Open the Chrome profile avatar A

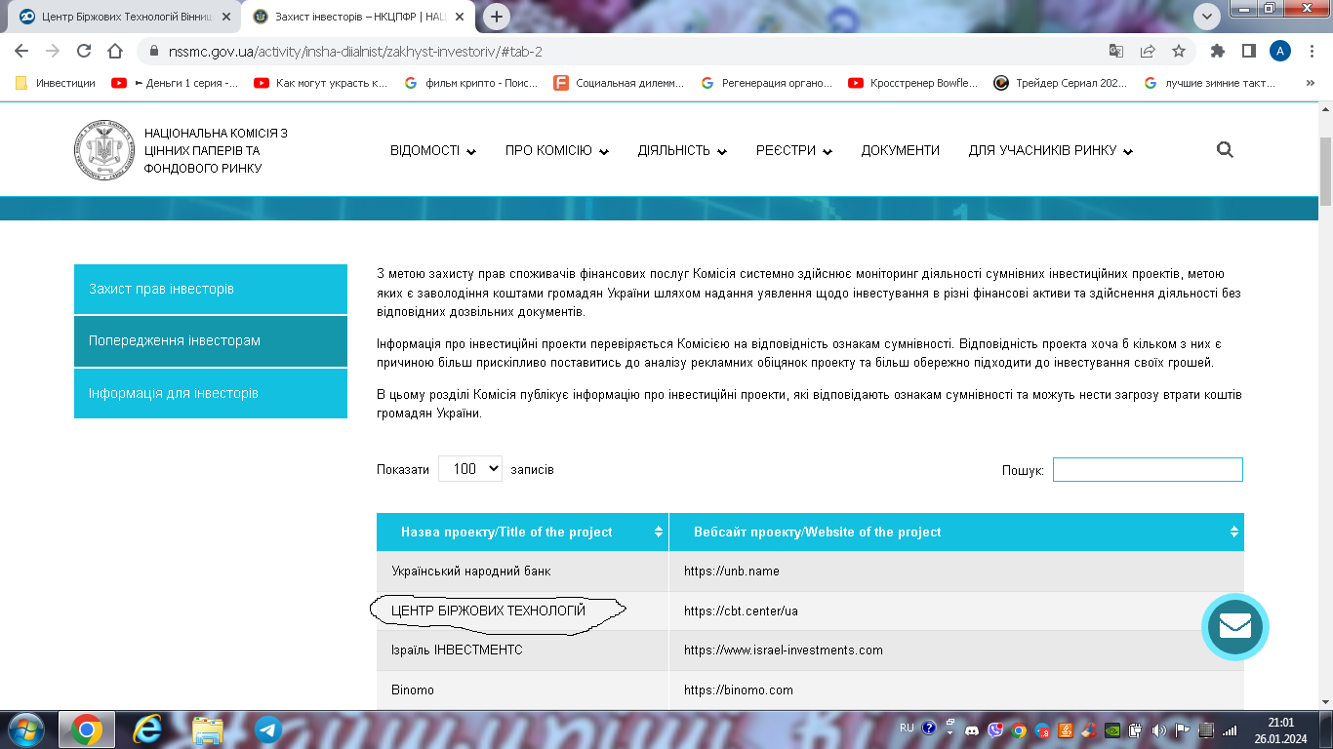[x=1280, y=51]
